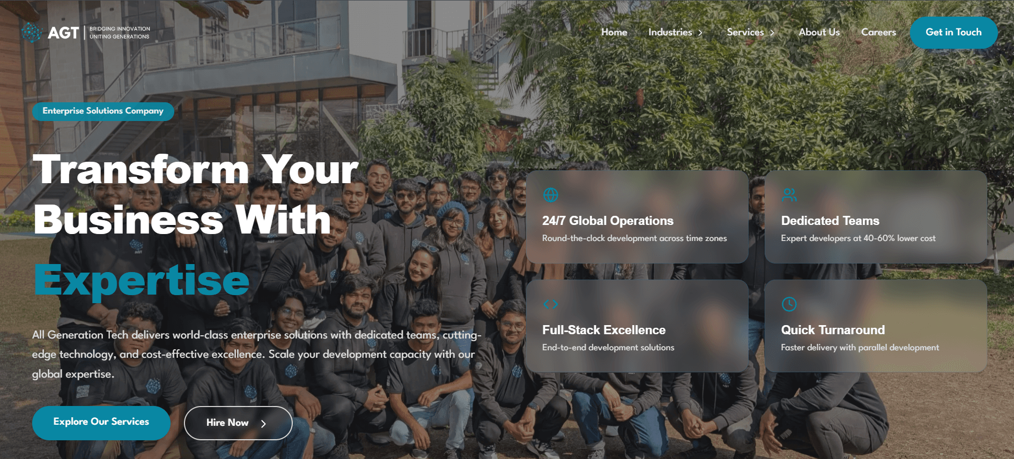This screenshot has width=1014, height=459.
Task: Open the 24/7 Global Operations card
Action: (x=637, y=217)
